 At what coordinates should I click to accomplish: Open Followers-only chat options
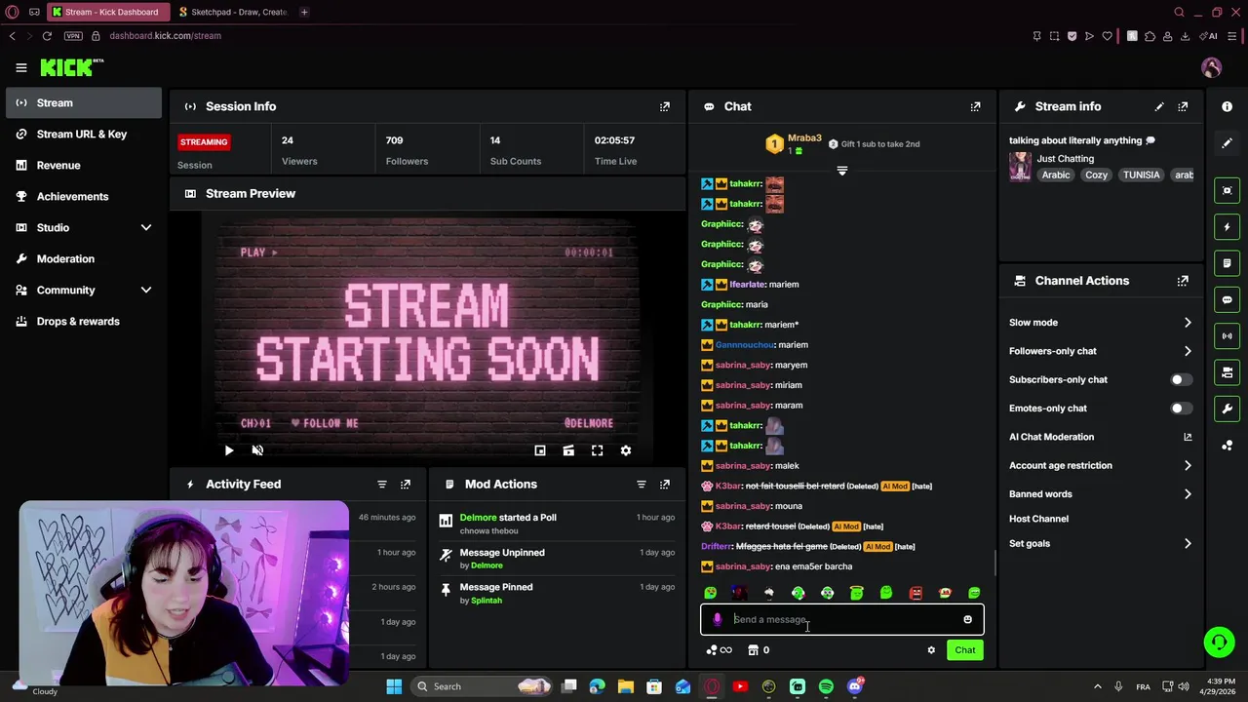point(1101,351)
